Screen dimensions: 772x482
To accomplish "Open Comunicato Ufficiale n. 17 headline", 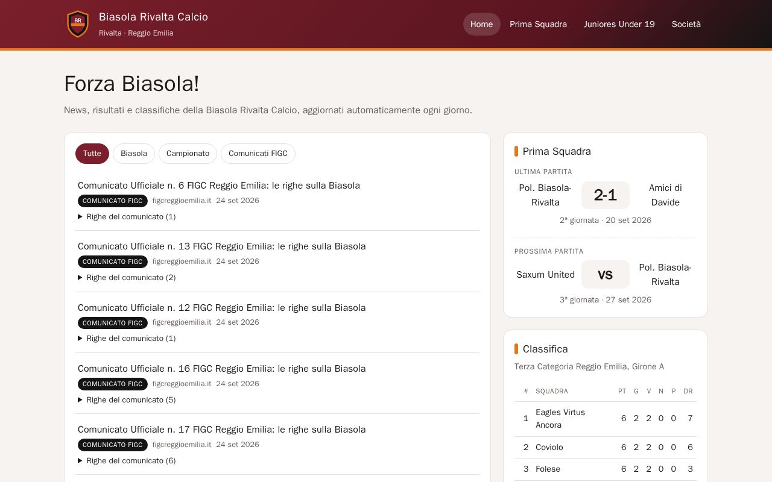I will 221,430.
